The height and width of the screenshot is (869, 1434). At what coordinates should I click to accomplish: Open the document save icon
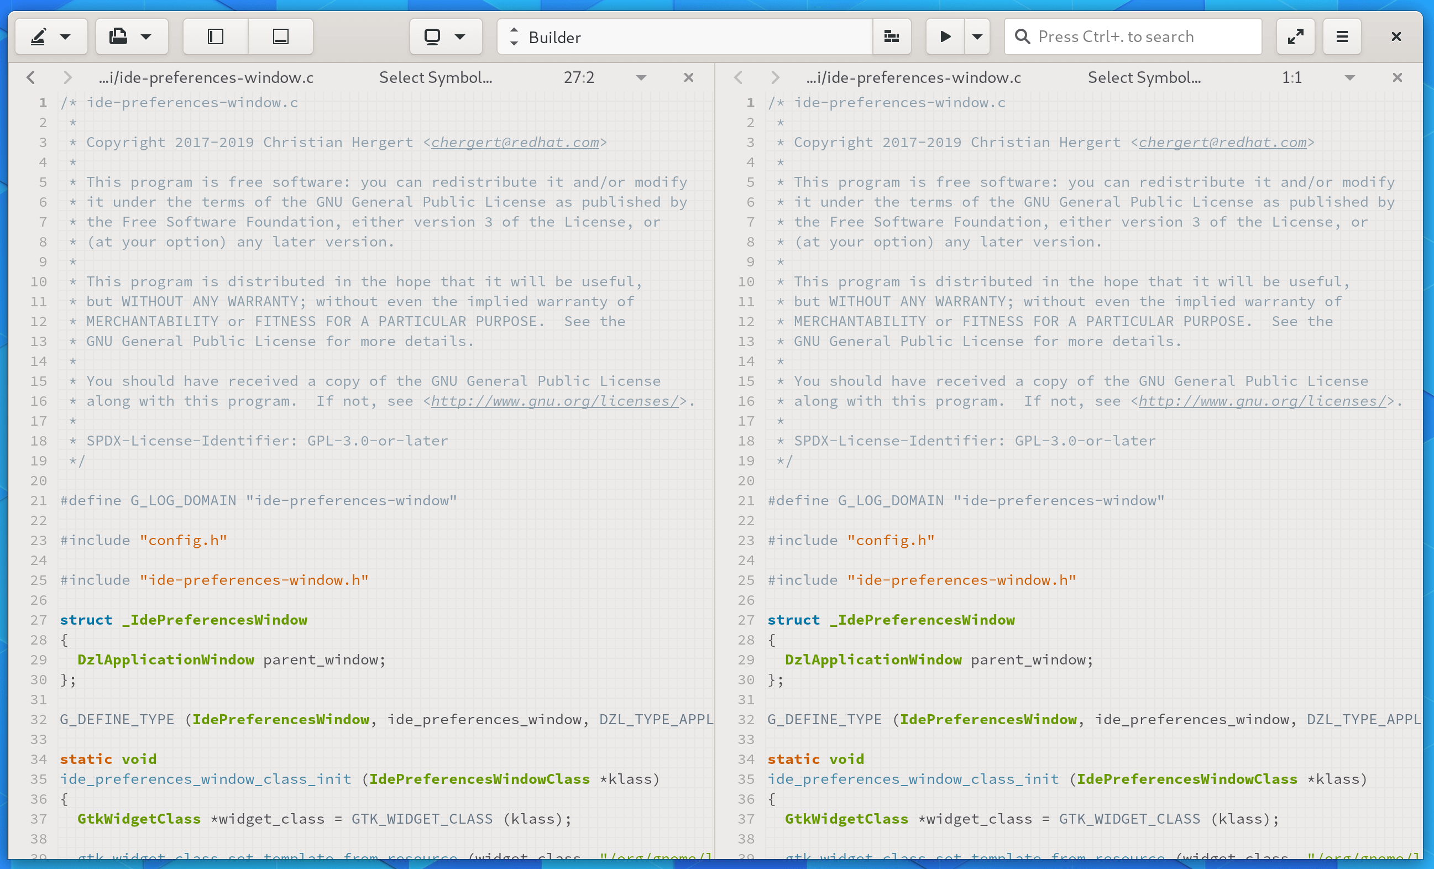pyautogui.click(x=118, y=36)
